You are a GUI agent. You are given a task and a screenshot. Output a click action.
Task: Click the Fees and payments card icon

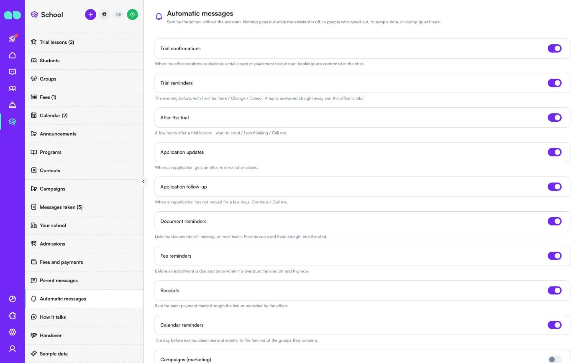point(34,262)
